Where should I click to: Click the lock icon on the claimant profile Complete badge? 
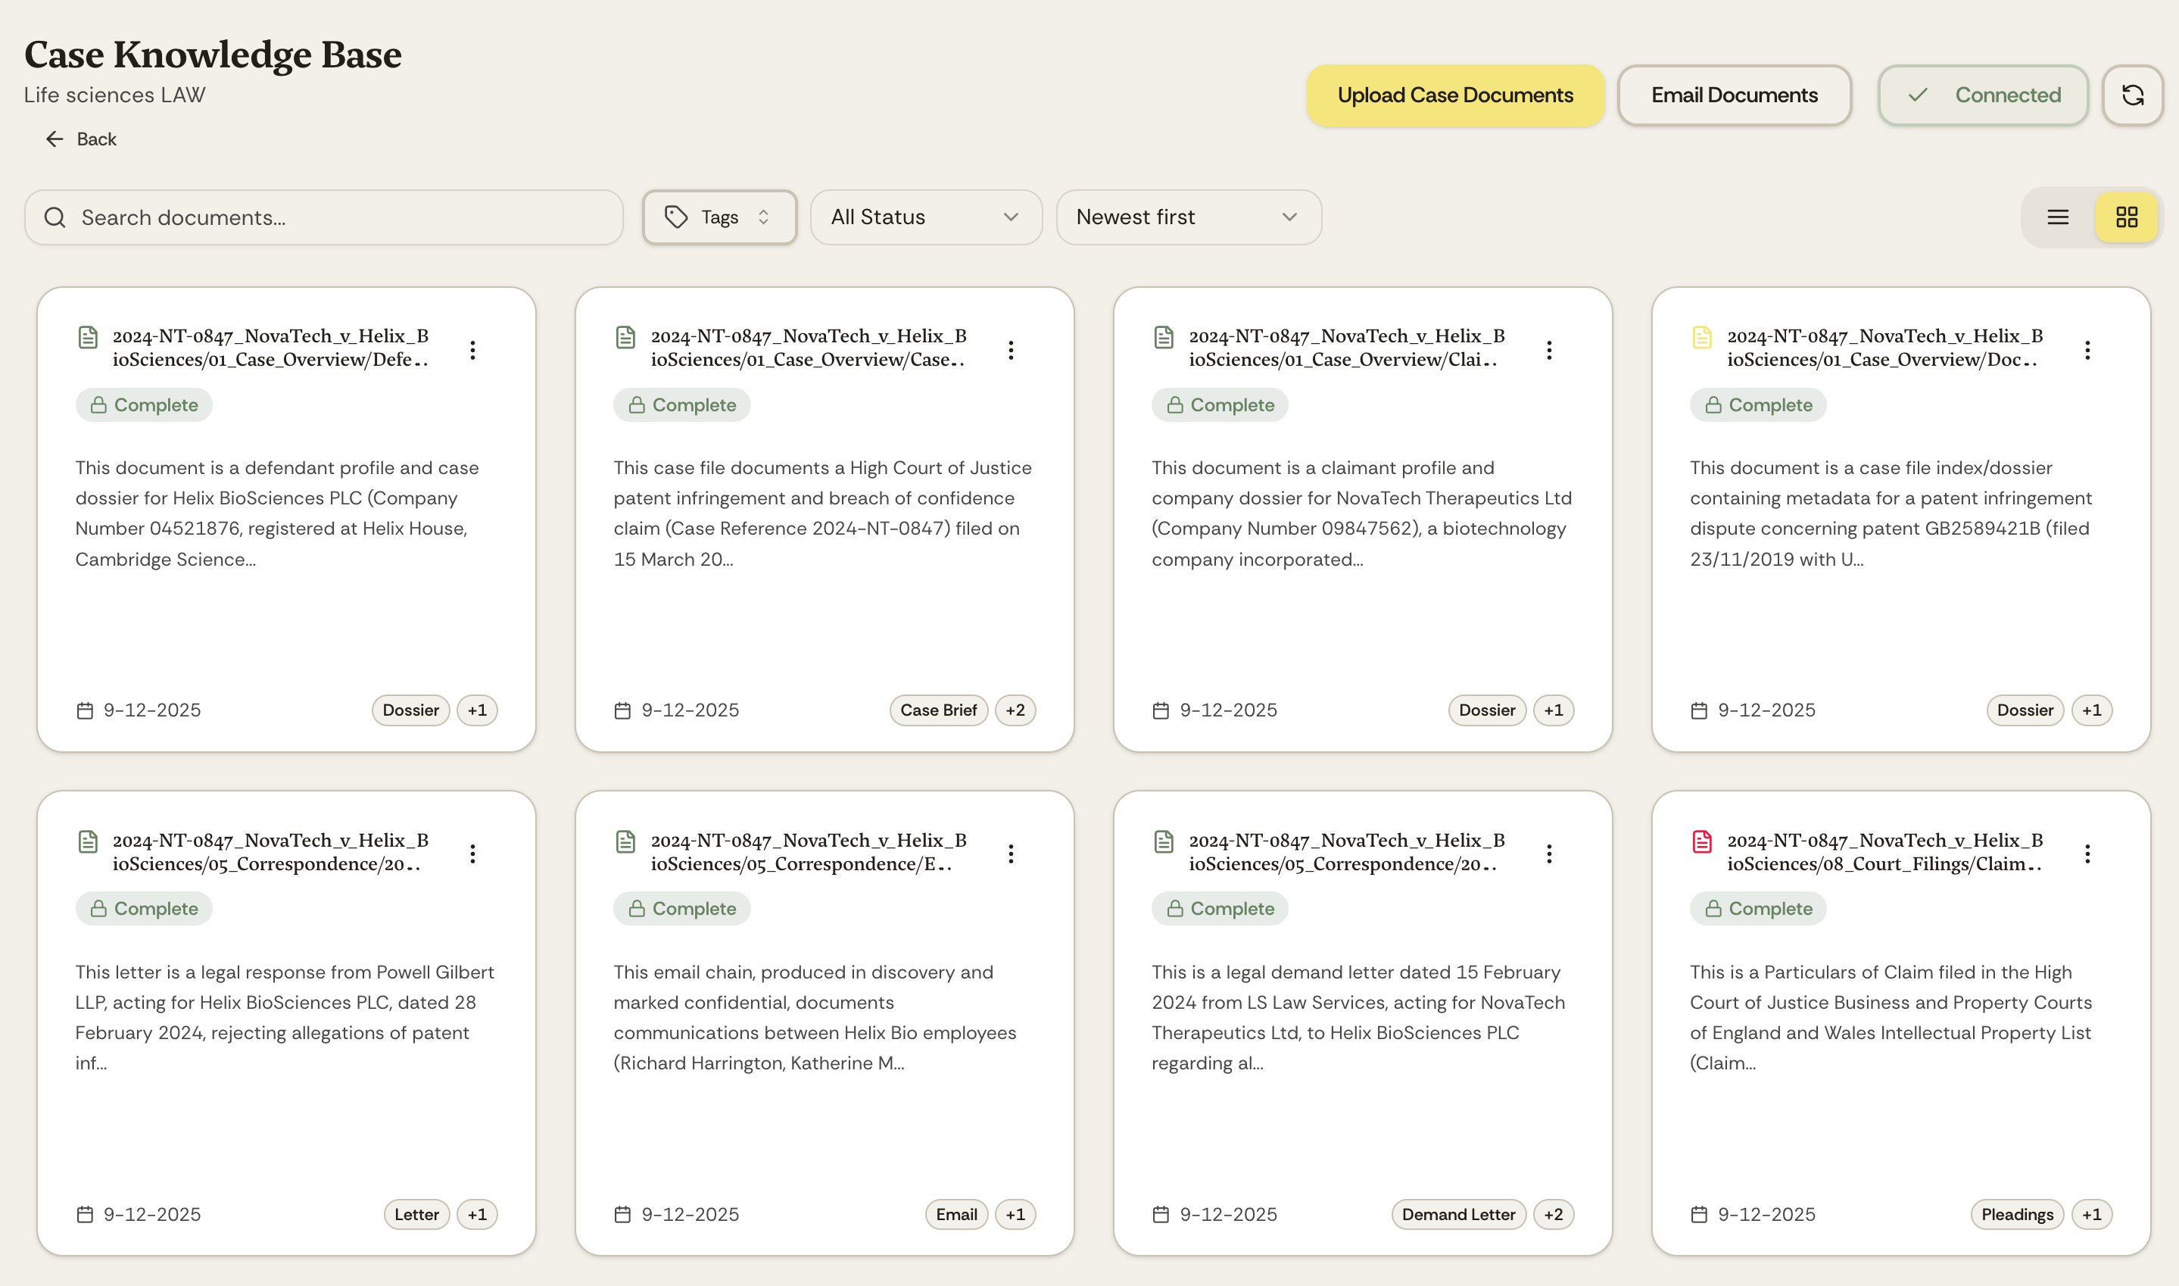[1175, 404]
